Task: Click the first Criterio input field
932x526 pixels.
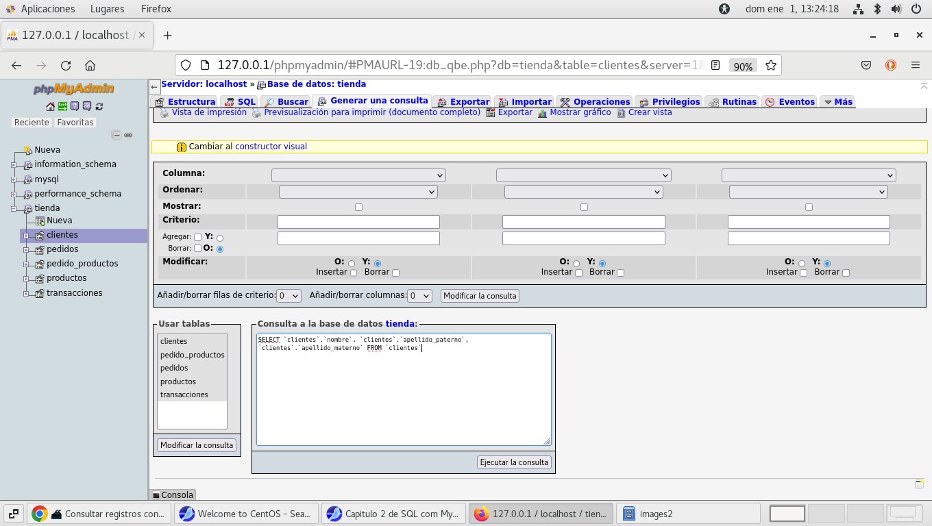Action: point(358,222)
